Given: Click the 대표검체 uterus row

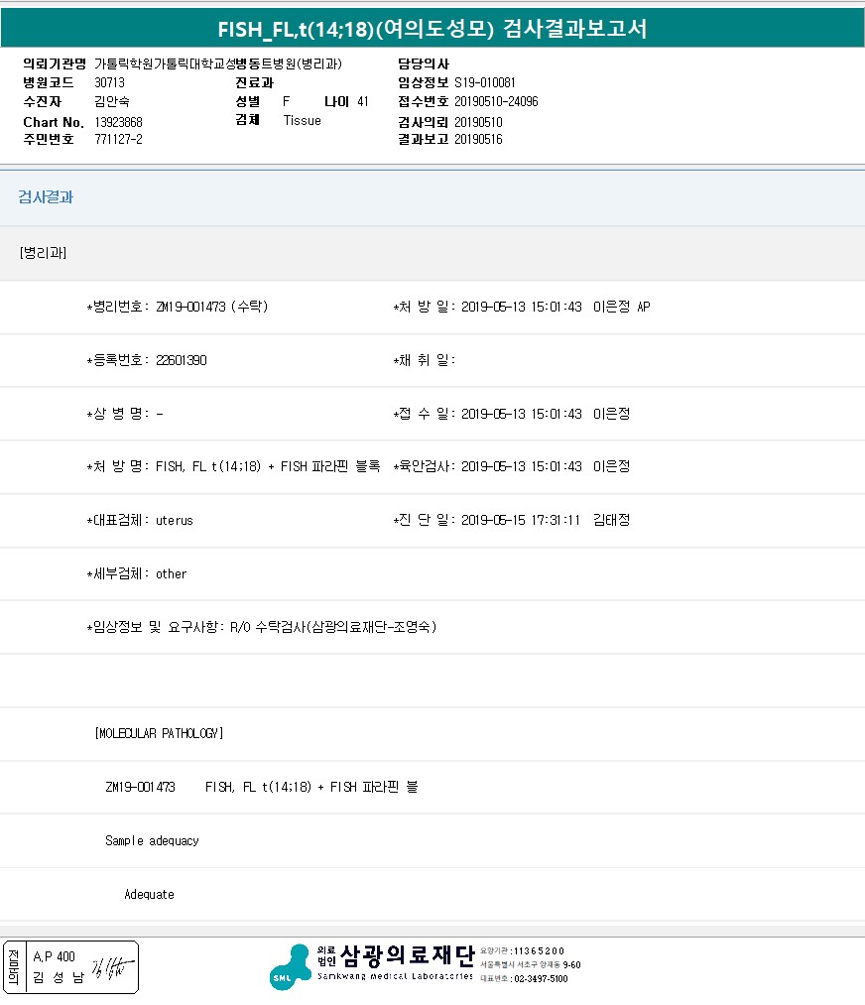Looking at the screenshot, I should (140, 521).
